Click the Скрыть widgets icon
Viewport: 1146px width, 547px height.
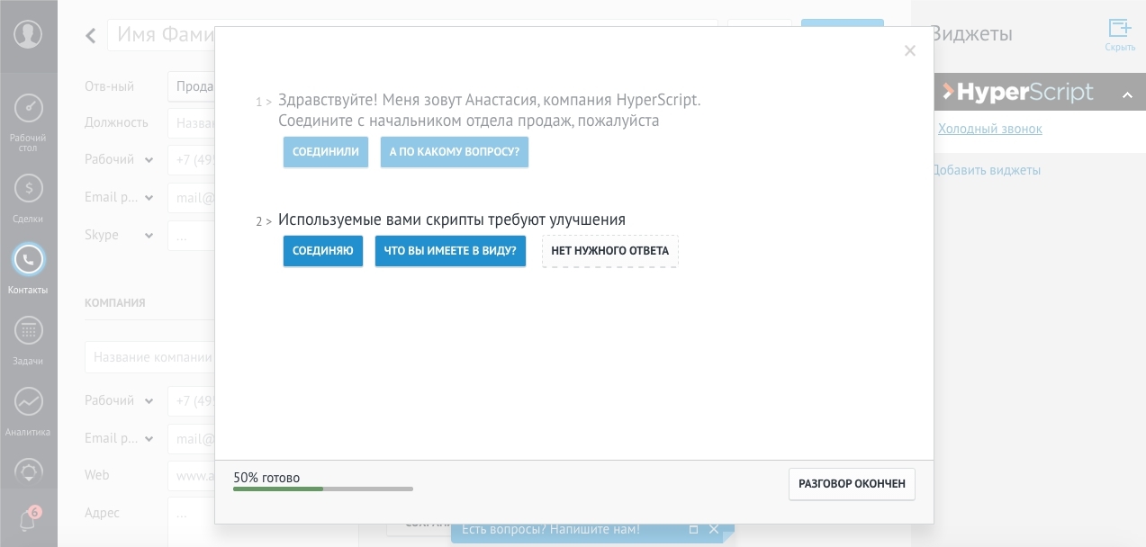[1120, 29]
